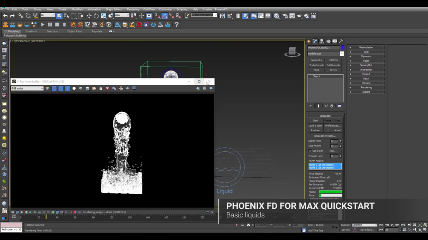Toggle monochrome gray sphere in frame buffer
428x240 pixels.
click(x=81, y=88)
